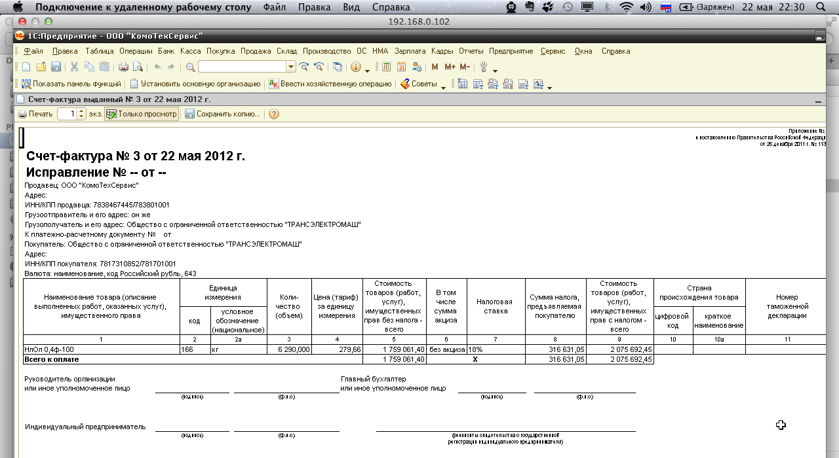Click the Find next icon
This screenshot has width=839, height=458.
304,67
